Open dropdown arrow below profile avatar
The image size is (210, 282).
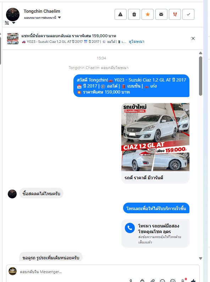13,23
